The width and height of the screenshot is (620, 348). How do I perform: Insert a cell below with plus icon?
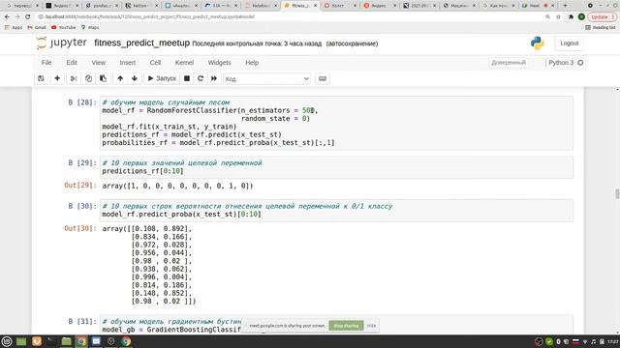57,78
